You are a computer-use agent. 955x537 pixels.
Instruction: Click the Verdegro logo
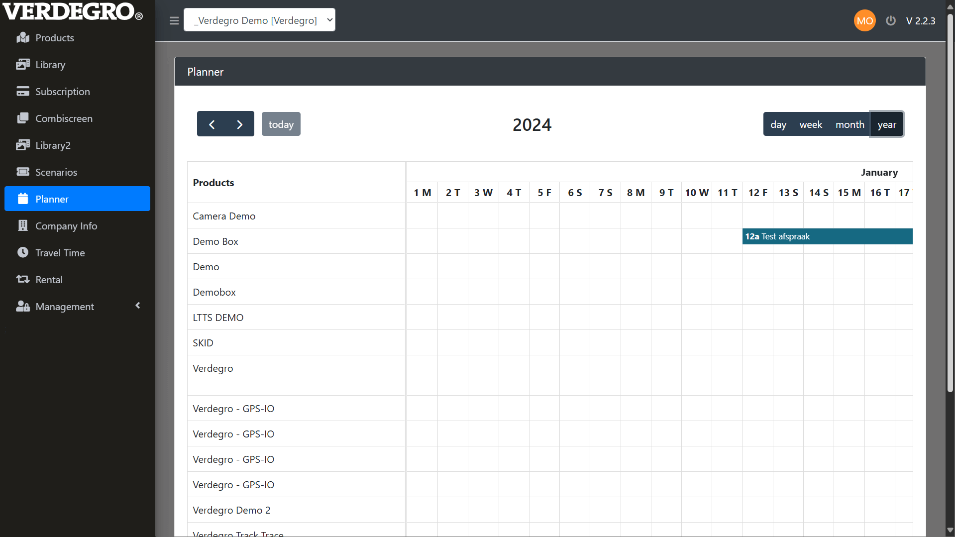(x=73, y=11)
